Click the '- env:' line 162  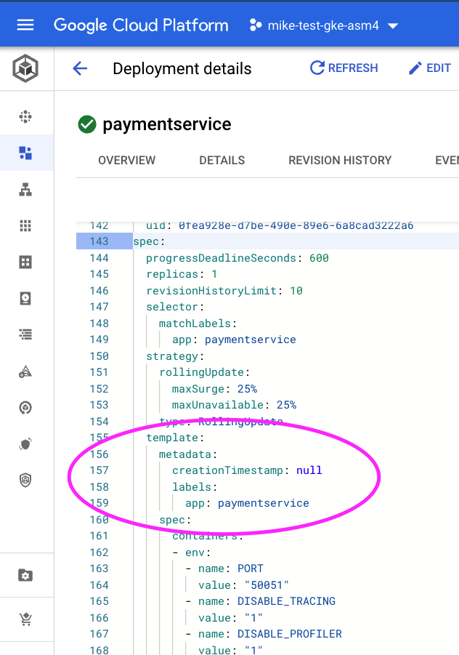(192, 552)
